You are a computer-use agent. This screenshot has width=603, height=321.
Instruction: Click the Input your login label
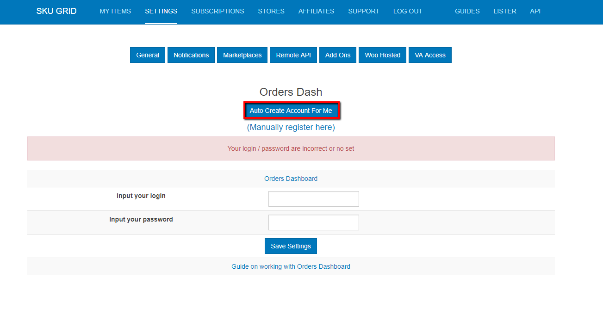pos(141,196)
